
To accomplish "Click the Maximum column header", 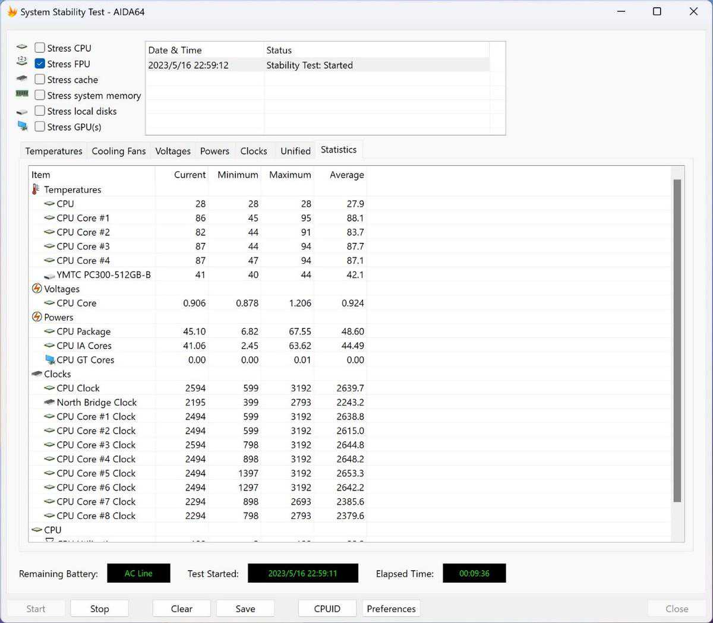I will coord(290,175).
